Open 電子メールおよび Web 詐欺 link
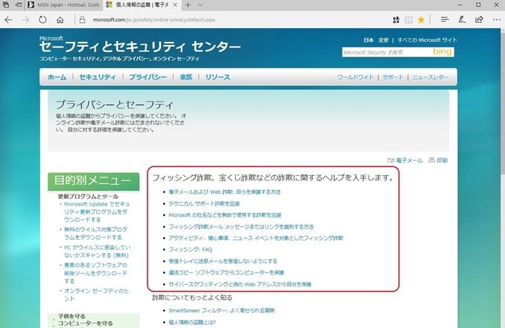Image resolution: width=505 pixels, height=328 pixels. [224, 192]
